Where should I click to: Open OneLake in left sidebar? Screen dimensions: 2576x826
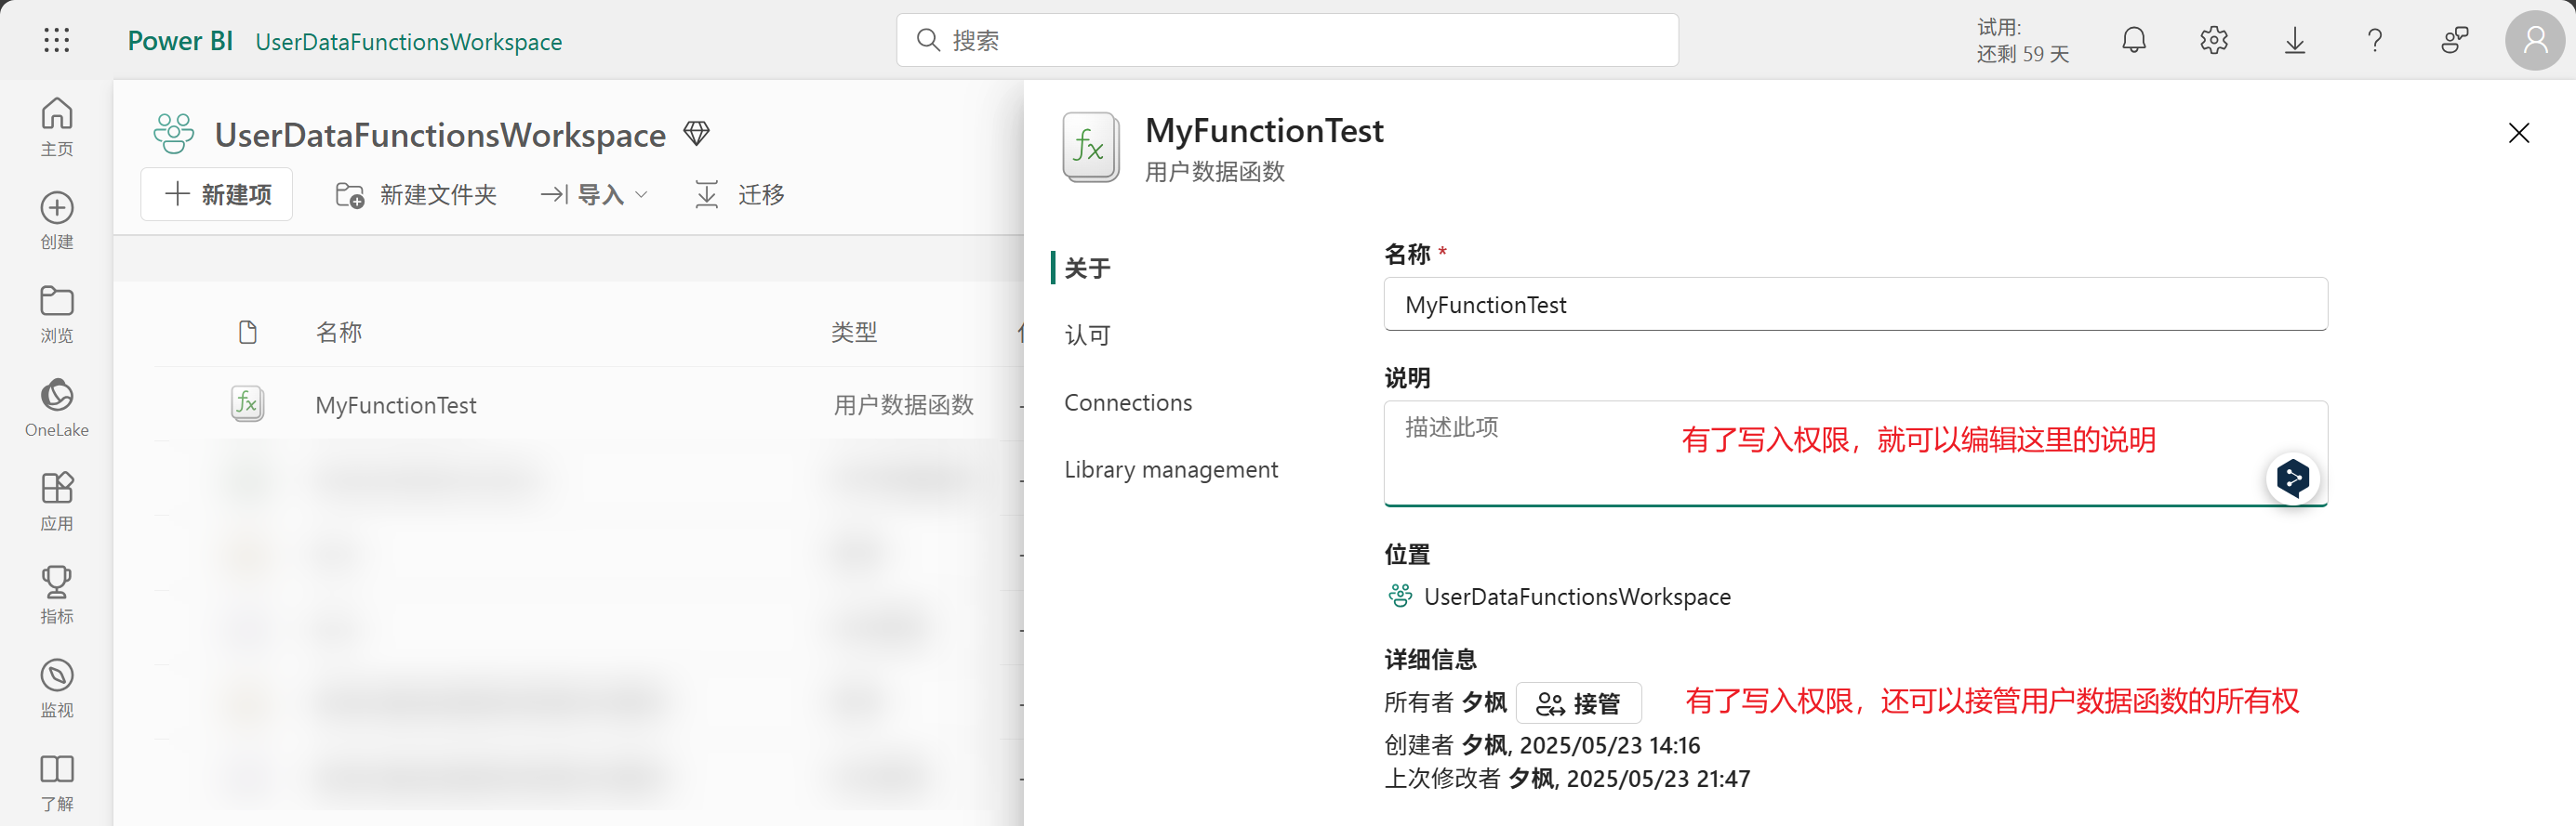click(x=57, y=408)
